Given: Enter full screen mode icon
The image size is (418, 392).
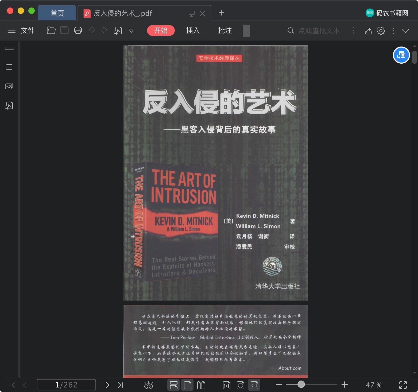Looking at the screenshot, I should pos(403,385).
